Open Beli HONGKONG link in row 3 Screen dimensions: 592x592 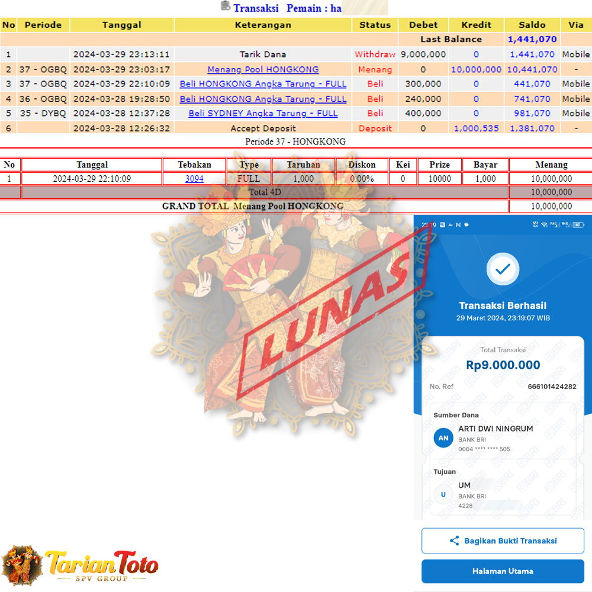263,84
